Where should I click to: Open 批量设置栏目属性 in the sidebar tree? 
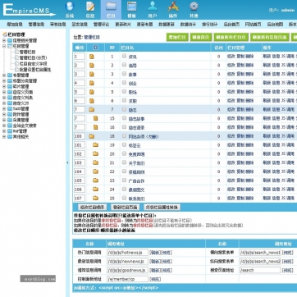35,70
